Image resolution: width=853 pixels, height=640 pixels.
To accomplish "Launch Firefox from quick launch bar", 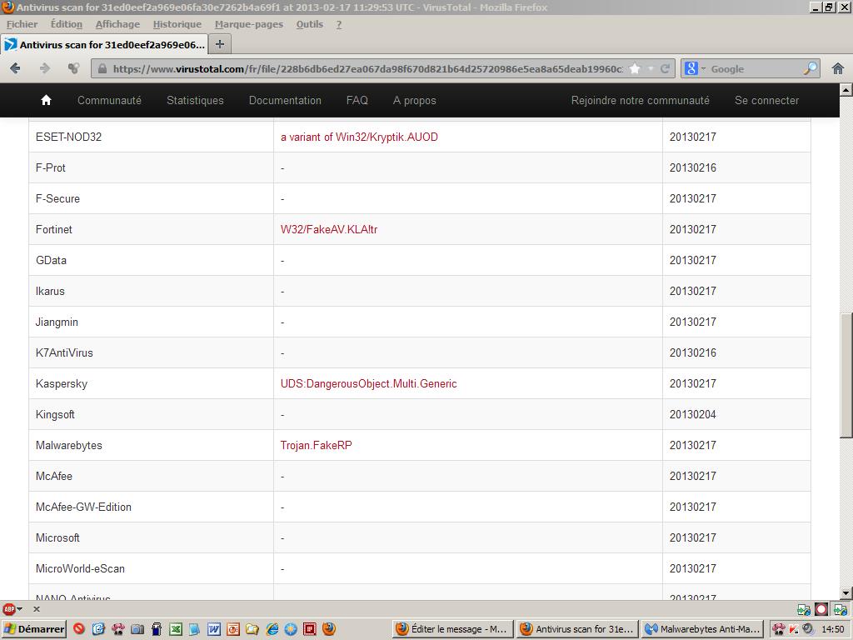I will [329, 629].
